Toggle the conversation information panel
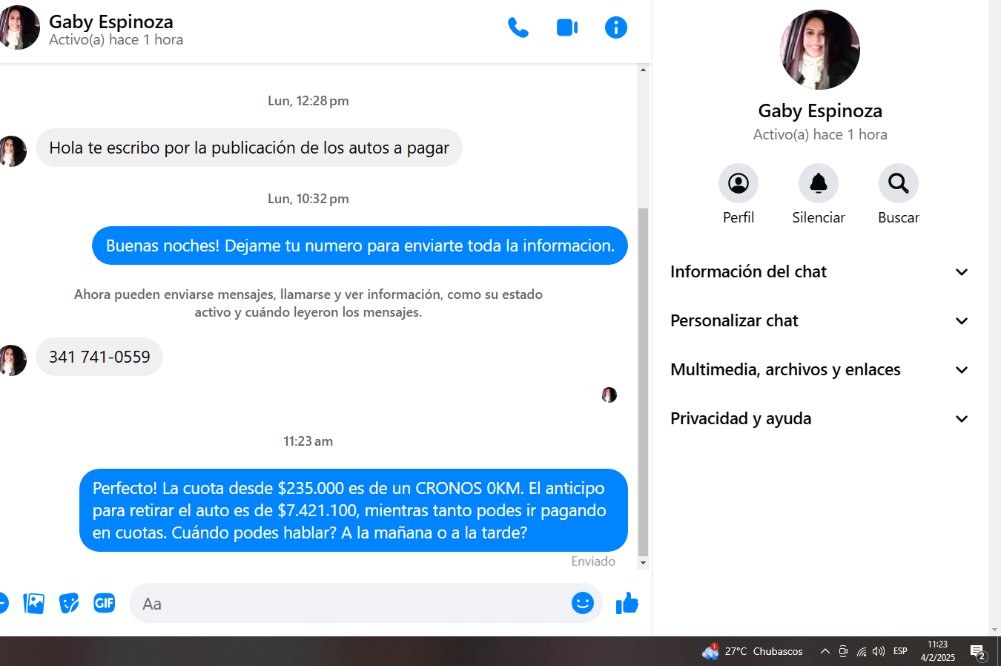 [x=615, y=28]
